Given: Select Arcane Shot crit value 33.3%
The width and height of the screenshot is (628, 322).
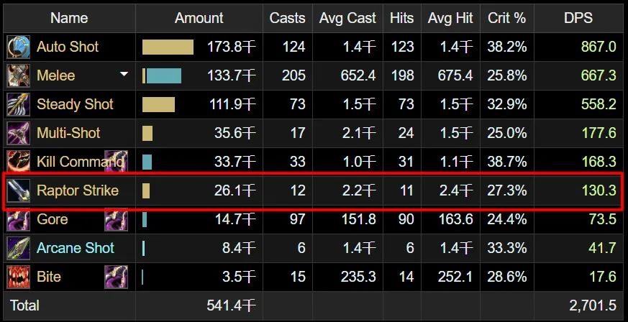Looking at the screenshot, I should [506, 248].
